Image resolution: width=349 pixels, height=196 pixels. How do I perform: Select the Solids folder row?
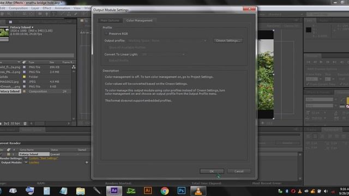coord(35,77)
